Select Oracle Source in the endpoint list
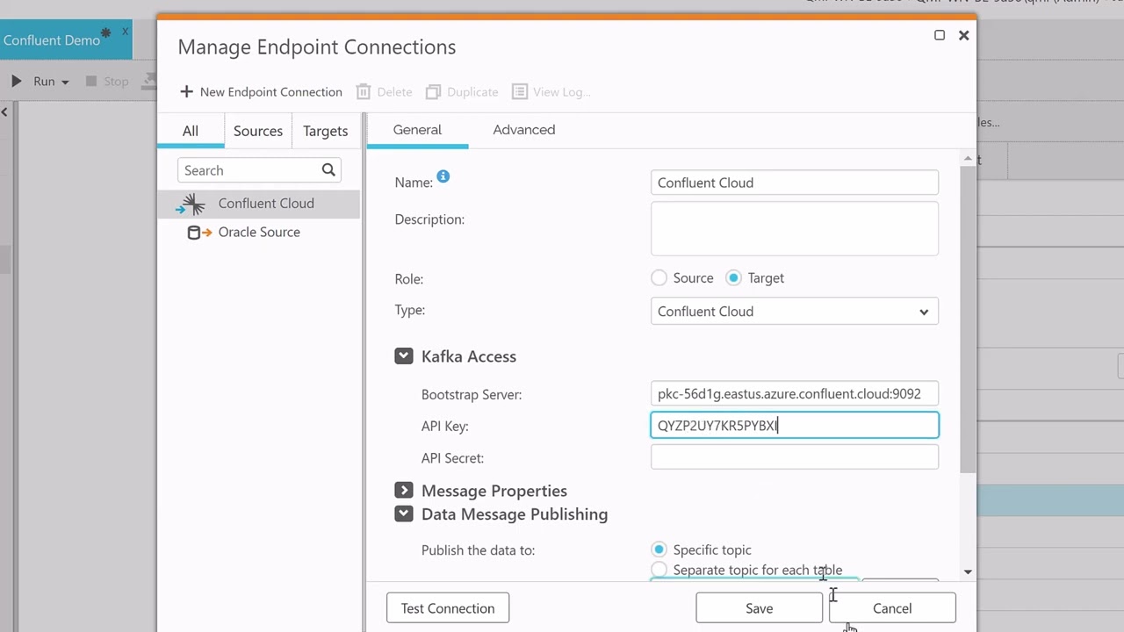1124x632 pixels. click(259, 233)
